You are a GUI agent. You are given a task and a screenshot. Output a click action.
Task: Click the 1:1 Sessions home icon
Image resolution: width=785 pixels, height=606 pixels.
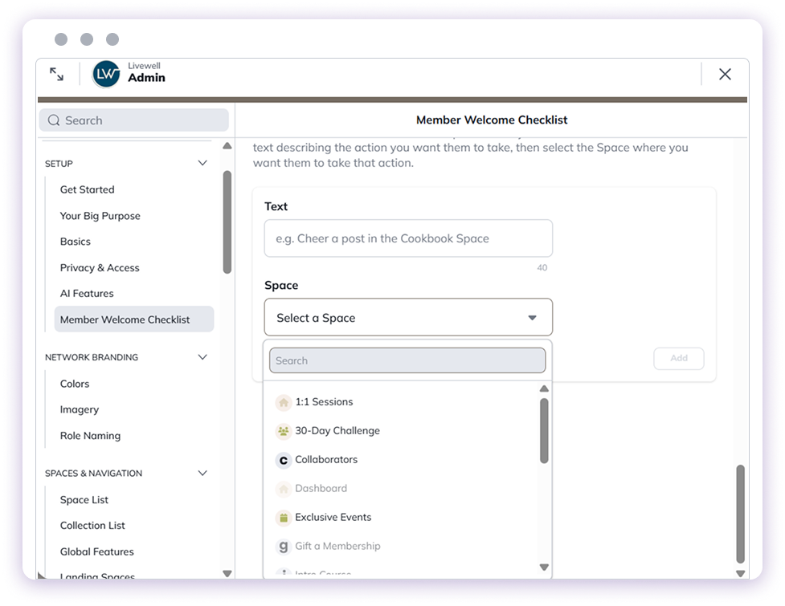coord(283,401)
